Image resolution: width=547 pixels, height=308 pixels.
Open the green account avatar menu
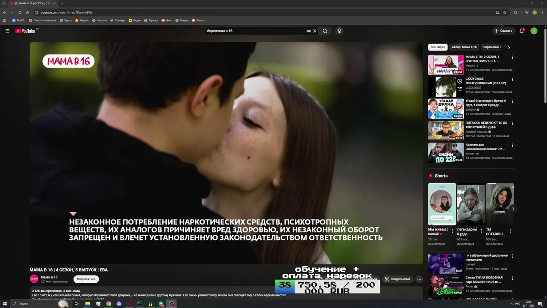point(534,31)
